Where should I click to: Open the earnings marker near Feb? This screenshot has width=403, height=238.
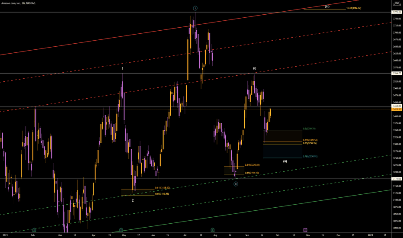click(34, 230)
